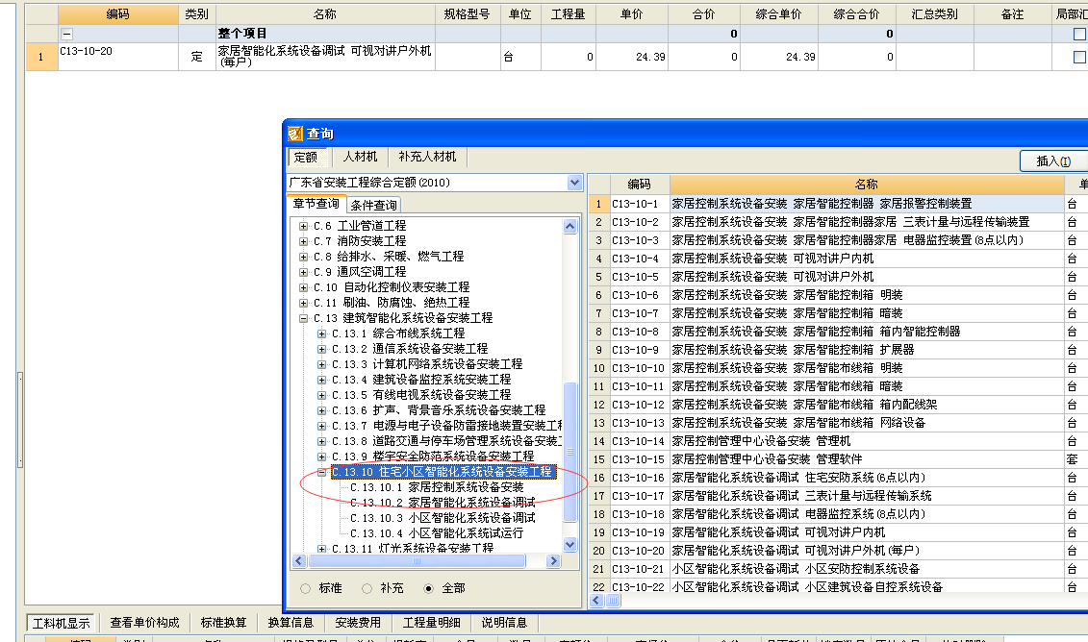The image size is (1088, 642).
Task: Select the 标准 radio button
Action: (305, 588)
